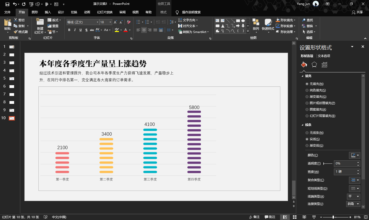
Task: Click Reset (重置) slide button
Action: pos(53,26)
